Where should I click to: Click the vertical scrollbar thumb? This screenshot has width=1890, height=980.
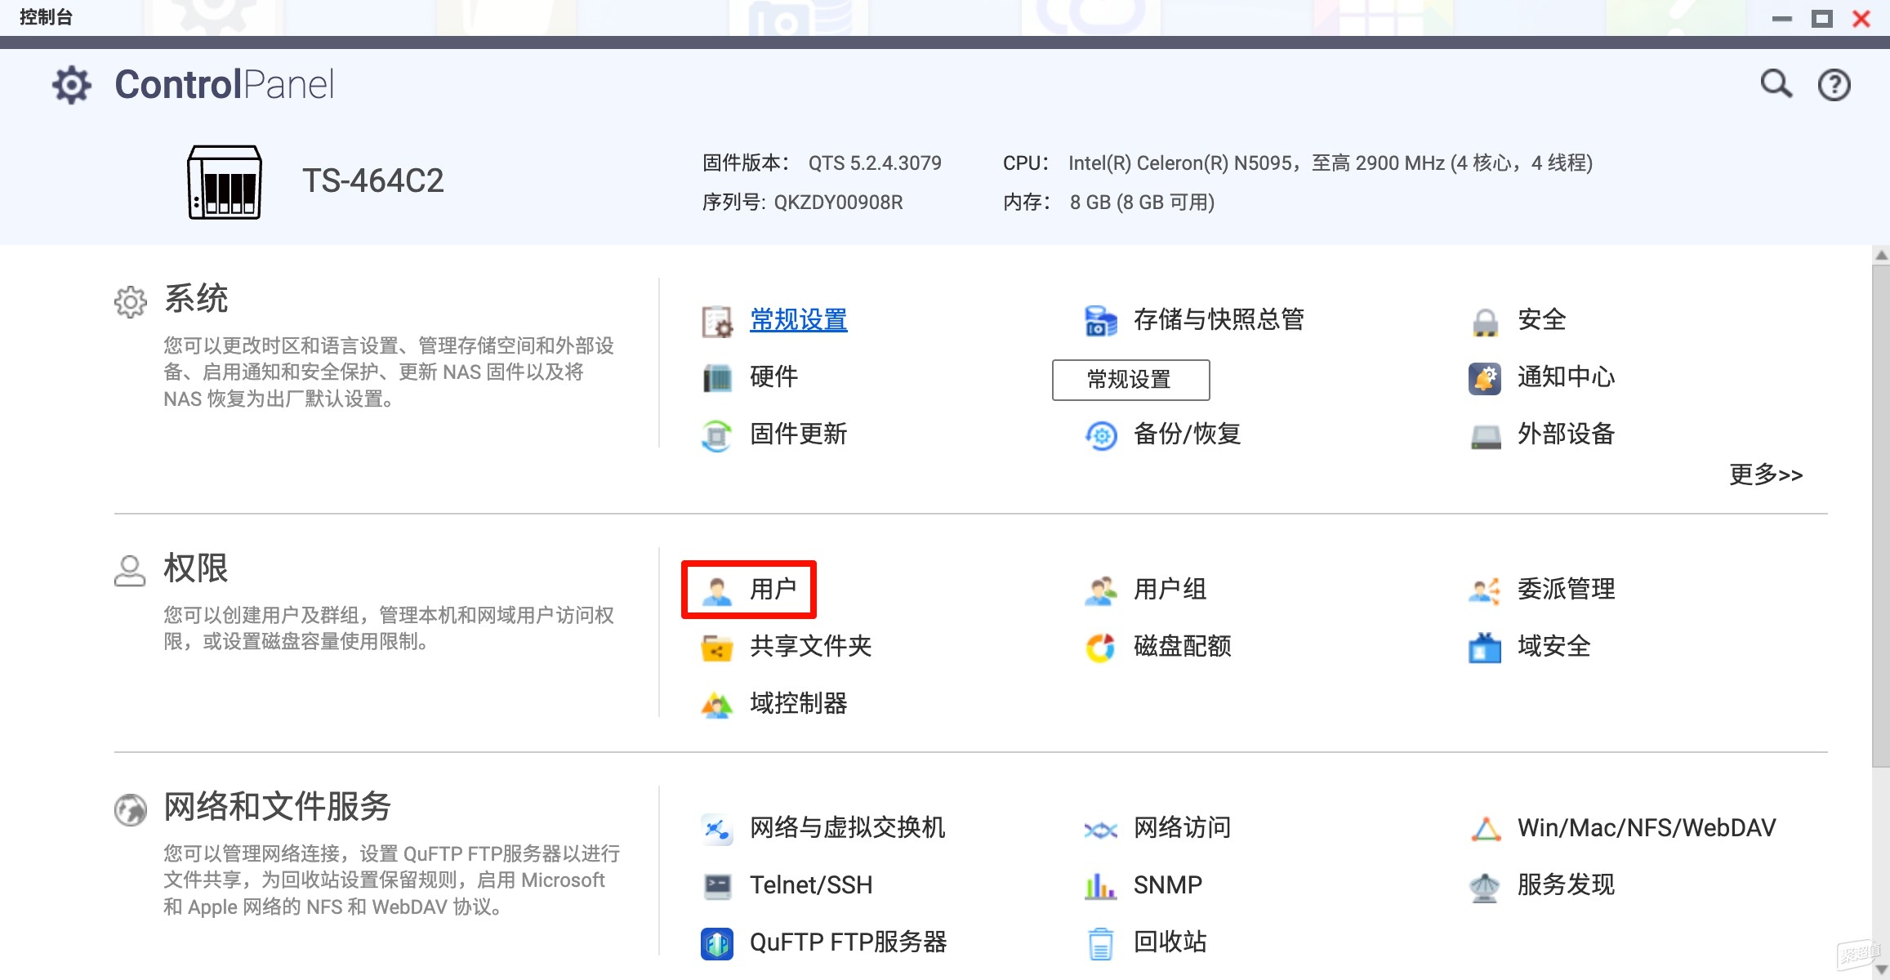pos(1881,514)
